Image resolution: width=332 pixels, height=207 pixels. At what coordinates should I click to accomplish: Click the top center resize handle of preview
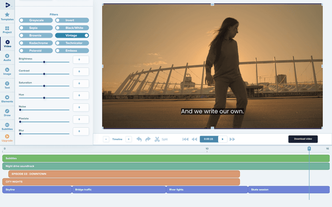[x=213, y=5]
